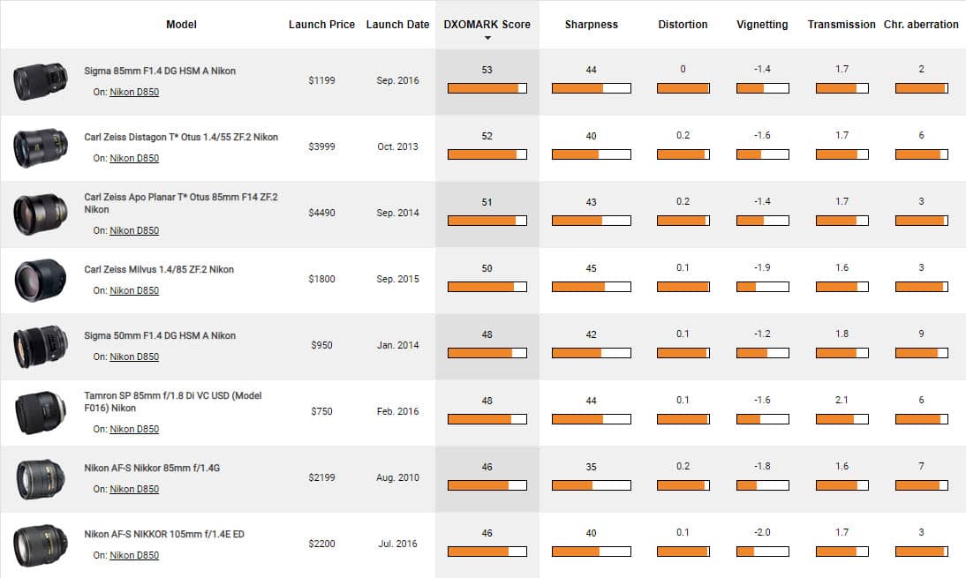Click the Carl Zeiss Otus 1.4/55 lens image
Image resolution: width=966 pixels, height=578 pixels.
point(41,147)
